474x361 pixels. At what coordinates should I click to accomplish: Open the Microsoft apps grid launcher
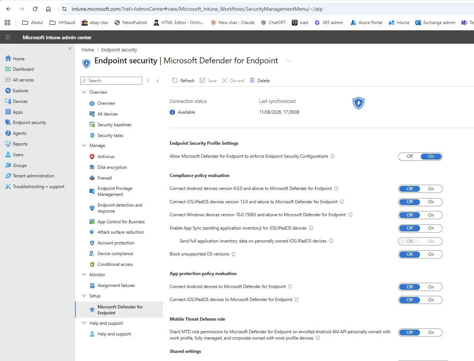8,37
